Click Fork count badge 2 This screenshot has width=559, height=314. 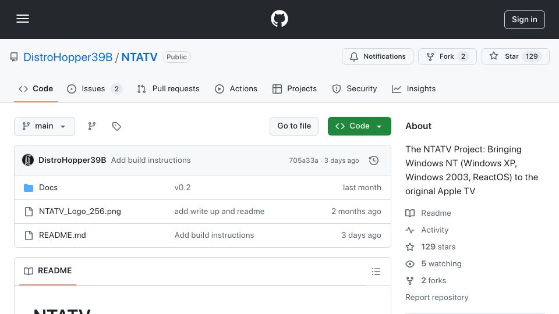(x=463, y=56)
